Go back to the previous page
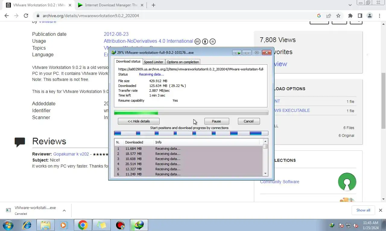The width and height of the screenshot is (386, 231). [x=7, y=16]
